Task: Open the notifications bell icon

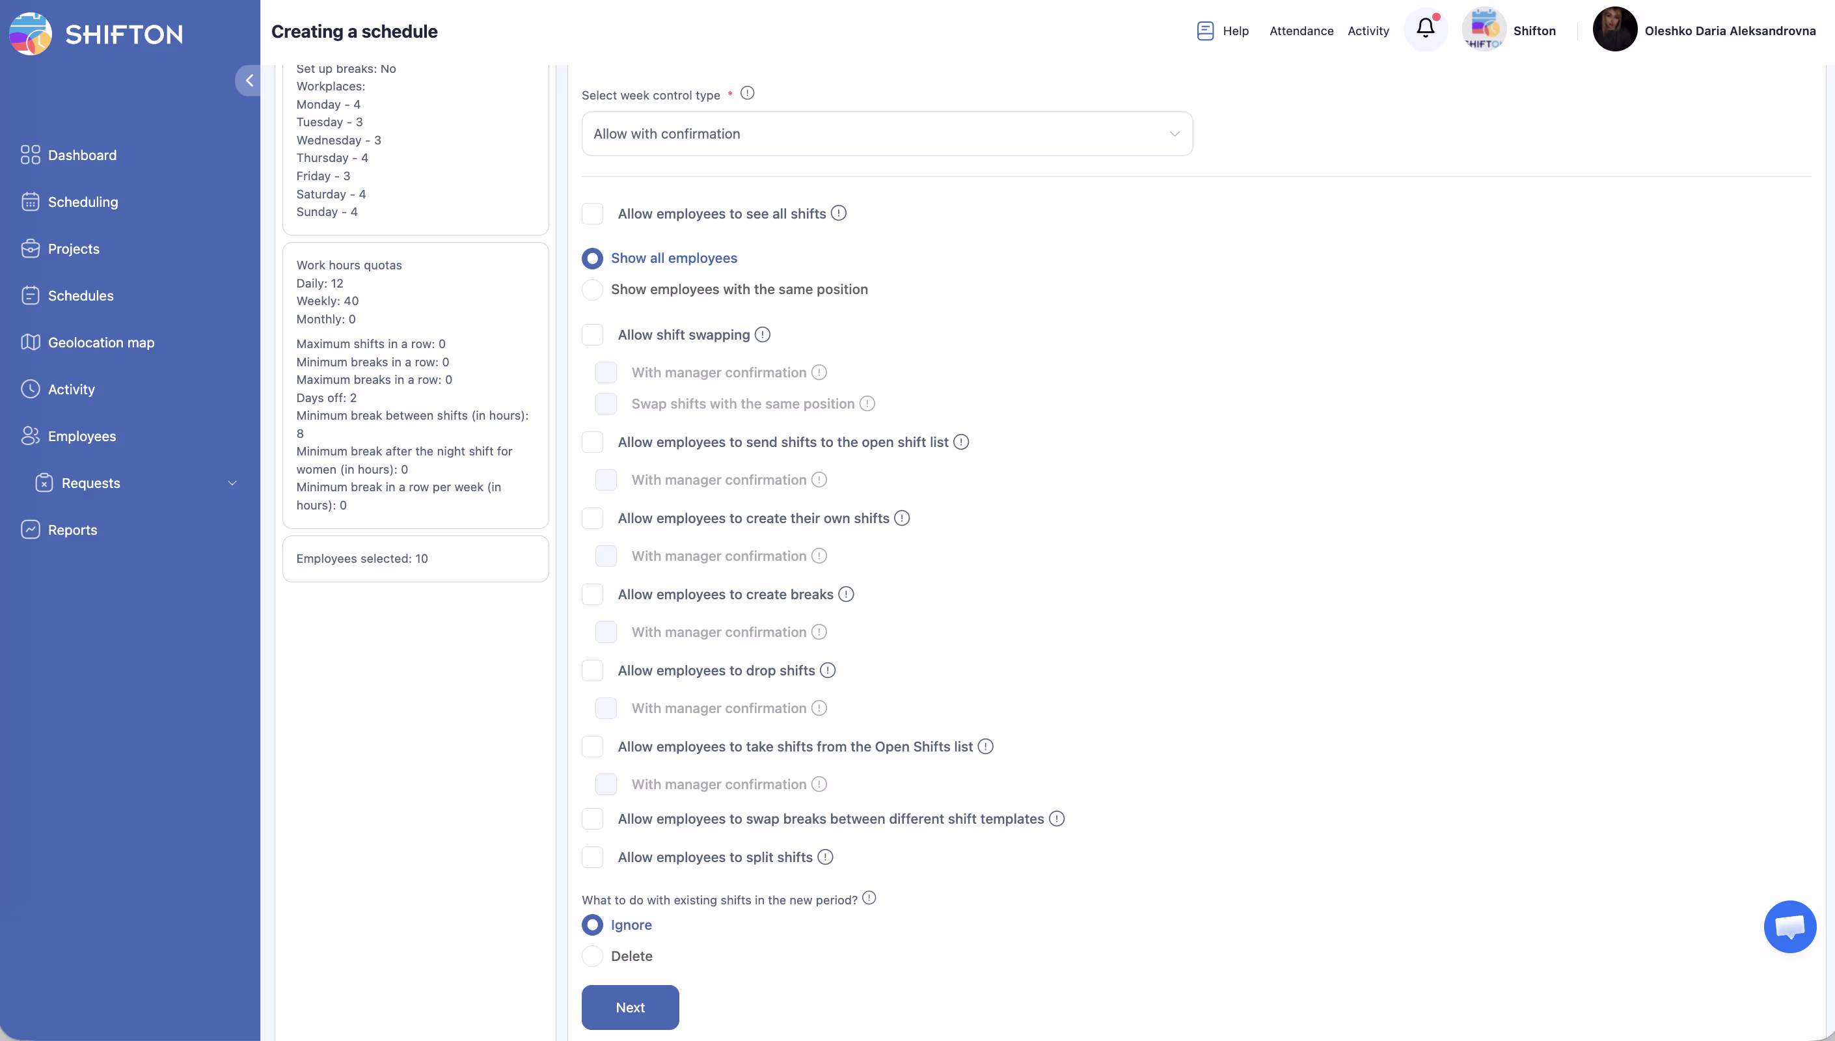Action: click(1424, 29)
